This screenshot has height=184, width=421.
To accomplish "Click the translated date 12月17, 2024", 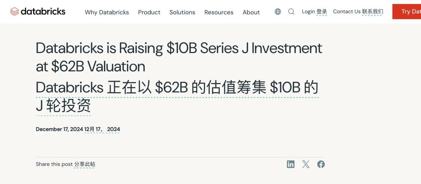I will [102, 129].
